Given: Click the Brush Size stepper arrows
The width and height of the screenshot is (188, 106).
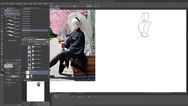Looking at the screenshot, I should (x=18, y=69).
